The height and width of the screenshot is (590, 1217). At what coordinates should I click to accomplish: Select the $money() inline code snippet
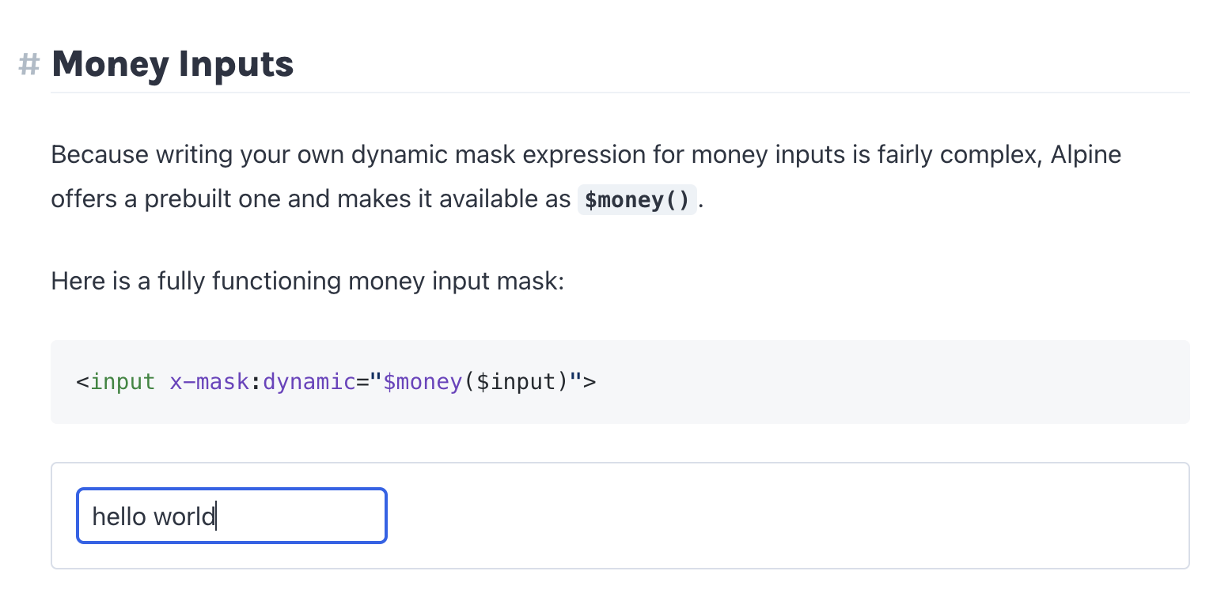tap(637, 199)
